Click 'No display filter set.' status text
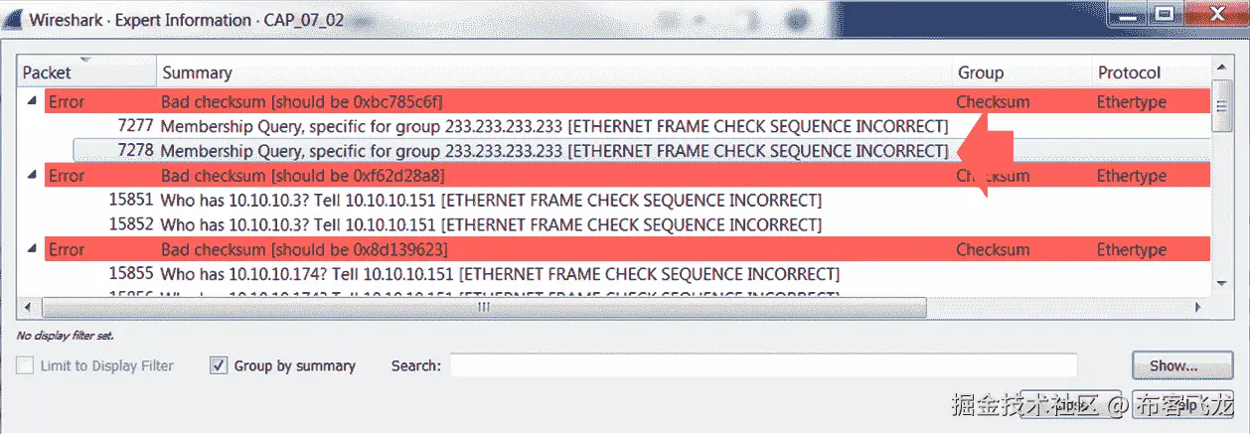The width and height of the screenshot is (1250, 434). click(66, 336)
